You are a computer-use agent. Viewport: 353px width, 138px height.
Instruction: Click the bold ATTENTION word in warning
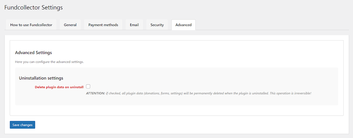(x=95, y=93)
